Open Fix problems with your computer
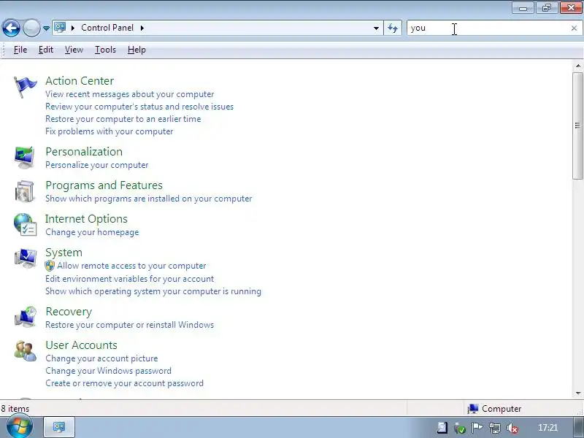The width and height of the screenshot is (584, 438). [x=109, y=131]
